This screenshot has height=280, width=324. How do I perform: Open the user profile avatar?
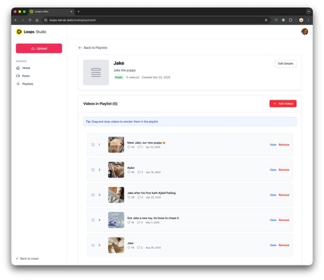305,31
